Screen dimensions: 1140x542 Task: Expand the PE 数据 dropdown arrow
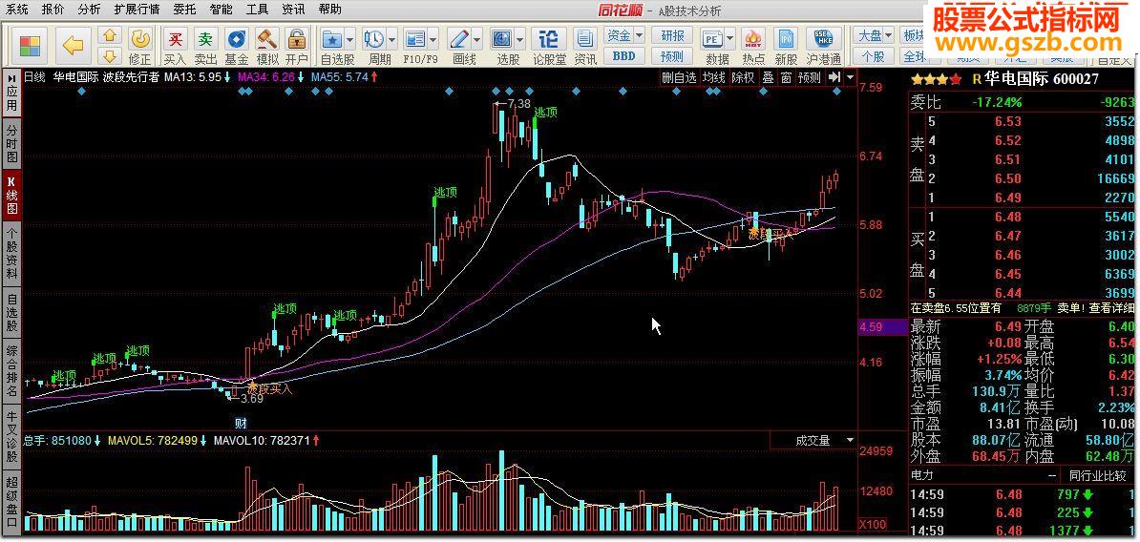point(729,39)
